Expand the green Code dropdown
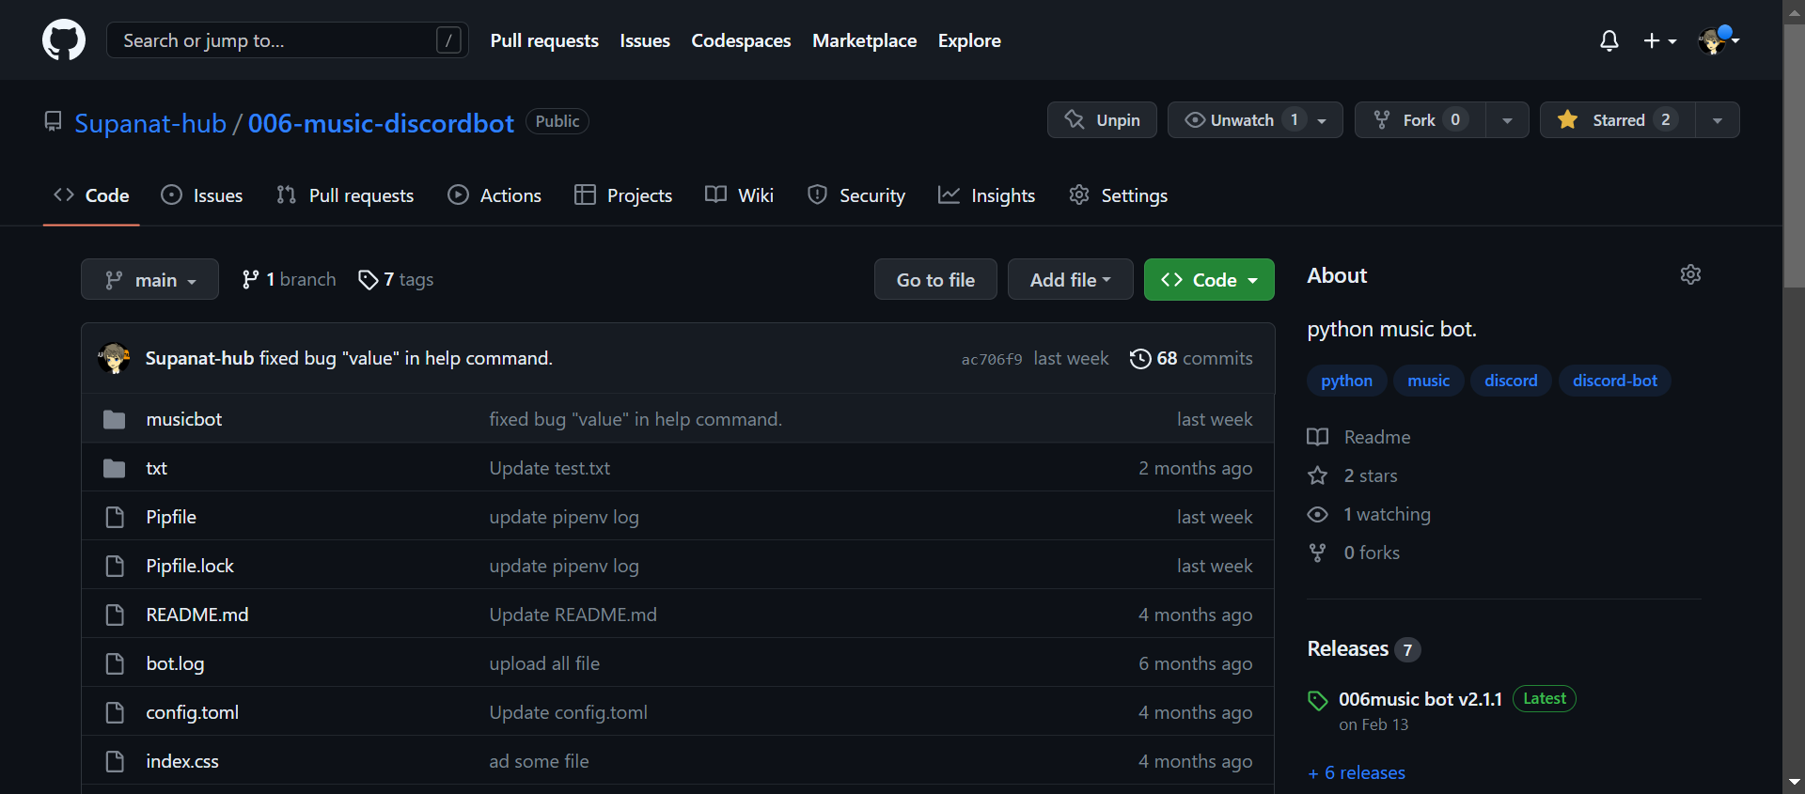 tap(1209, 279)
